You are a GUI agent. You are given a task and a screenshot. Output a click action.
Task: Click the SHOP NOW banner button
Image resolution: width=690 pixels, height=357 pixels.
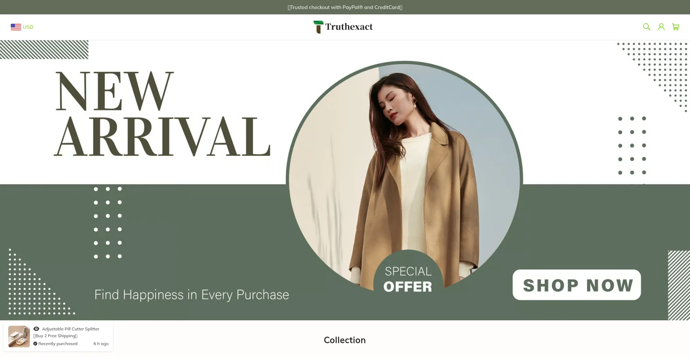tap(577, 285)
